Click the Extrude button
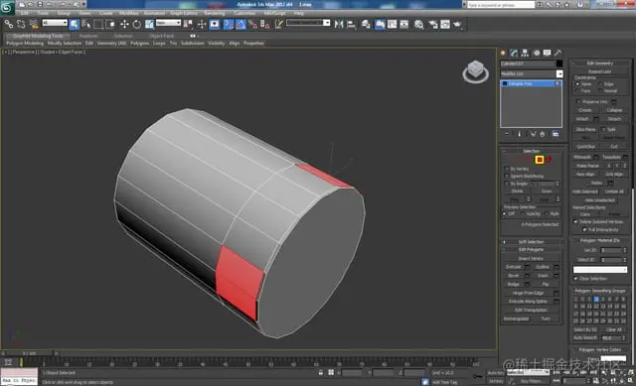The width and height of the screenshot is (636, 386). pyautogui.click(x=513, y=267)
